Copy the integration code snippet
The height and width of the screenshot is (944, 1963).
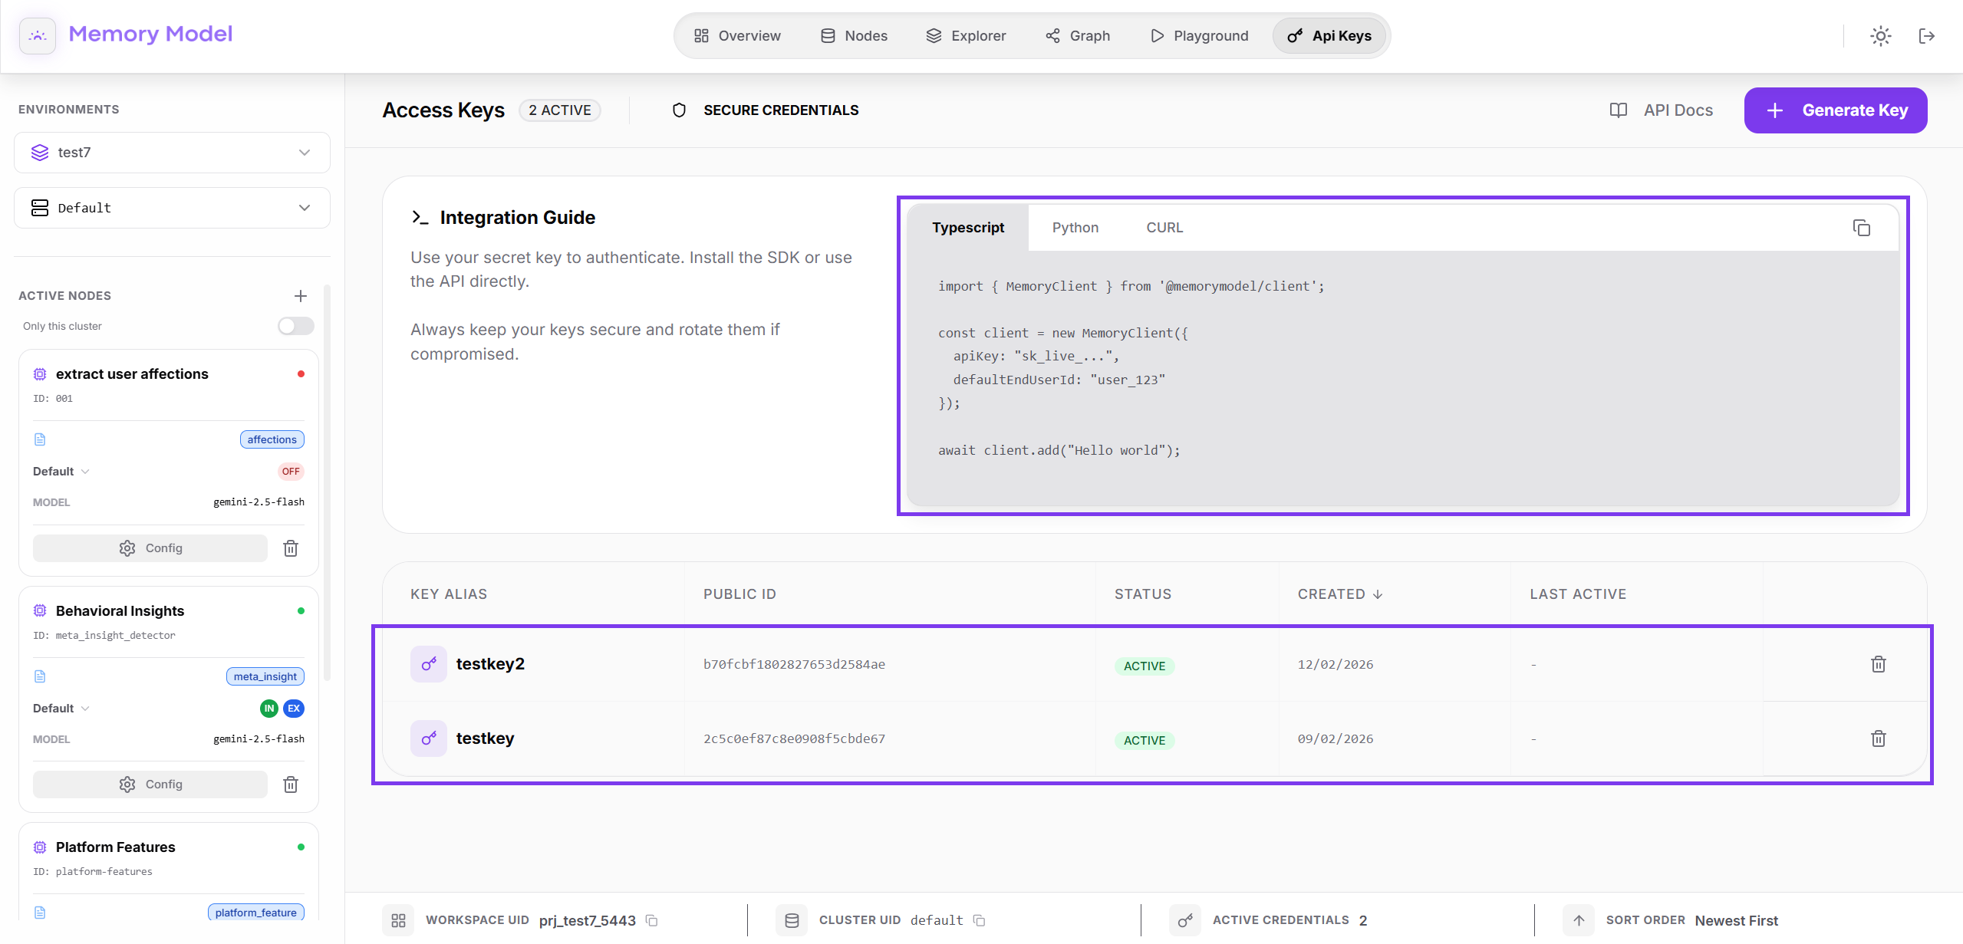pyautogui.click(x=1861, y=228)
